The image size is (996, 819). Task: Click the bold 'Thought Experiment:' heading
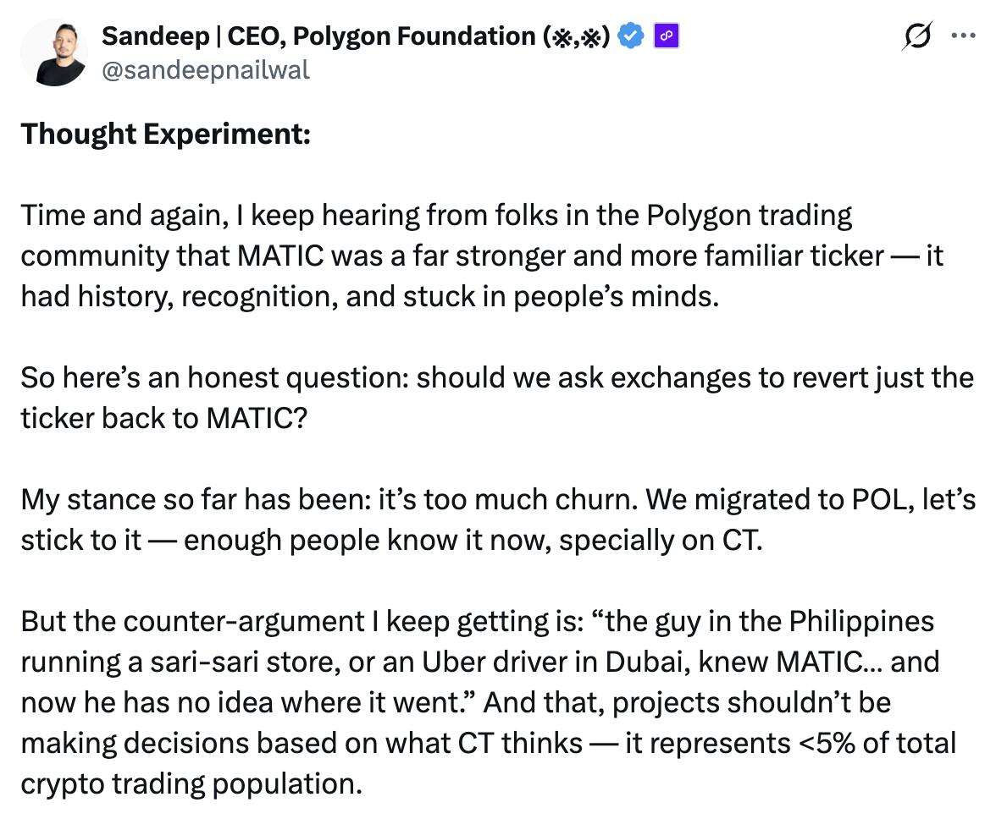(166, 134)
